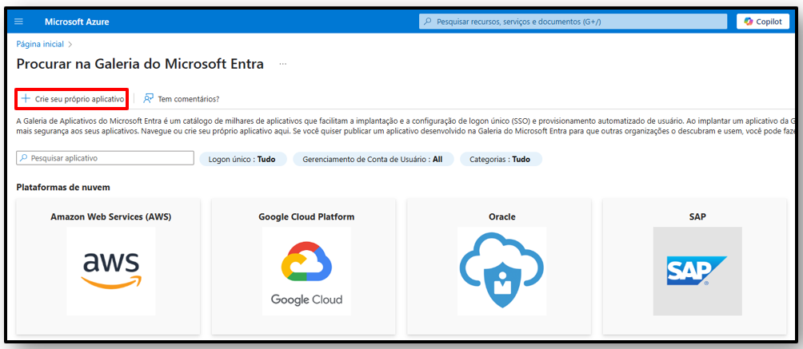This screenshot has height=349, width=803.
Task: Open Gerenciamento de Conta de Usuário filter
Action: click(373, 159)
